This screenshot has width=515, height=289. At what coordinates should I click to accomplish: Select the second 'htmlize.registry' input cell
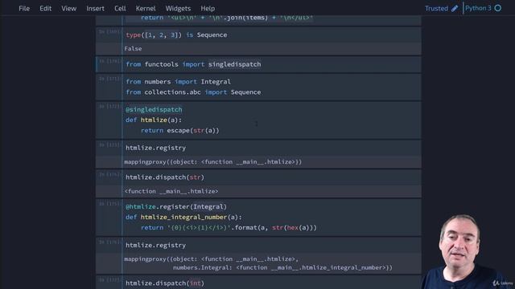(273, 245)
